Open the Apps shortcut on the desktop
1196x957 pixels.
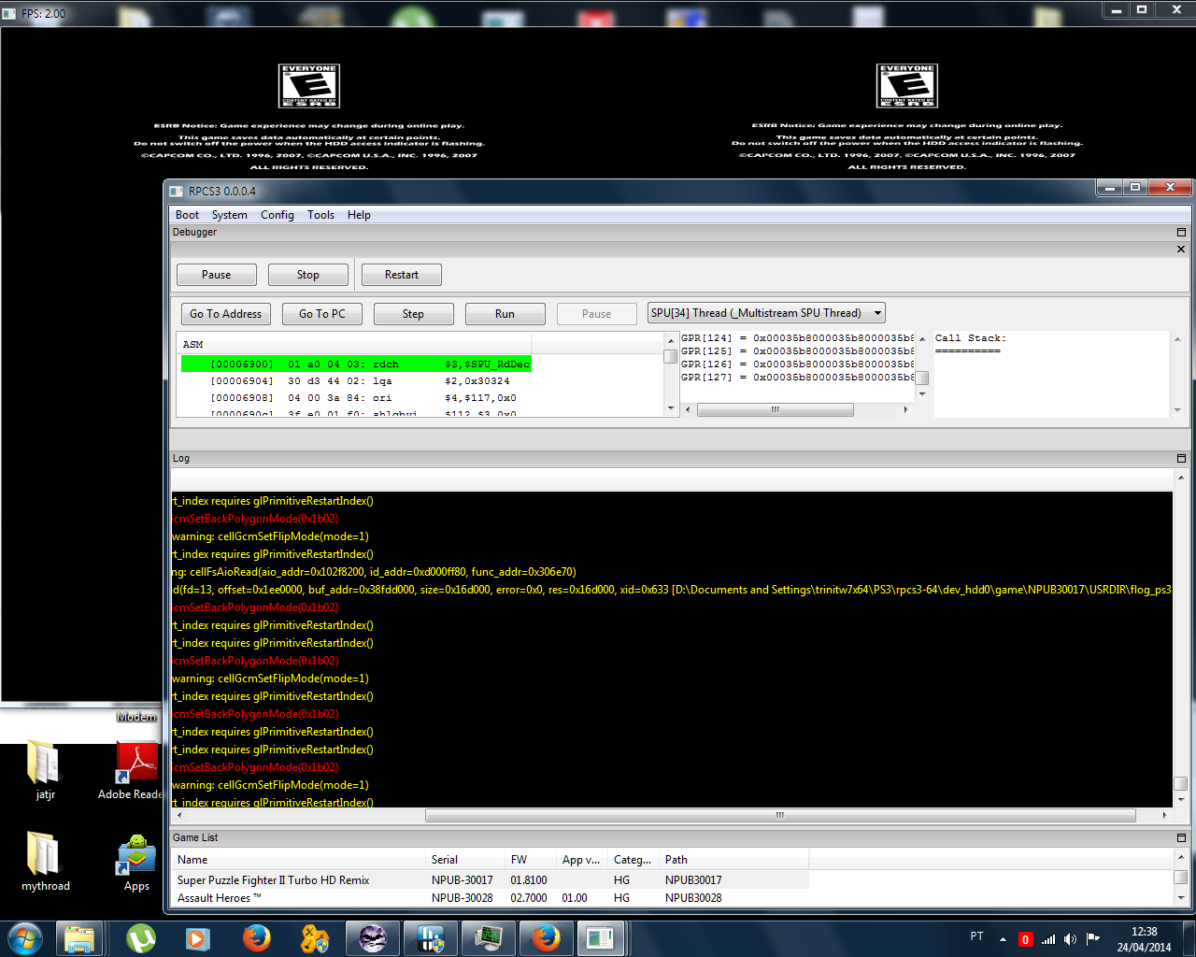point(136,862)
